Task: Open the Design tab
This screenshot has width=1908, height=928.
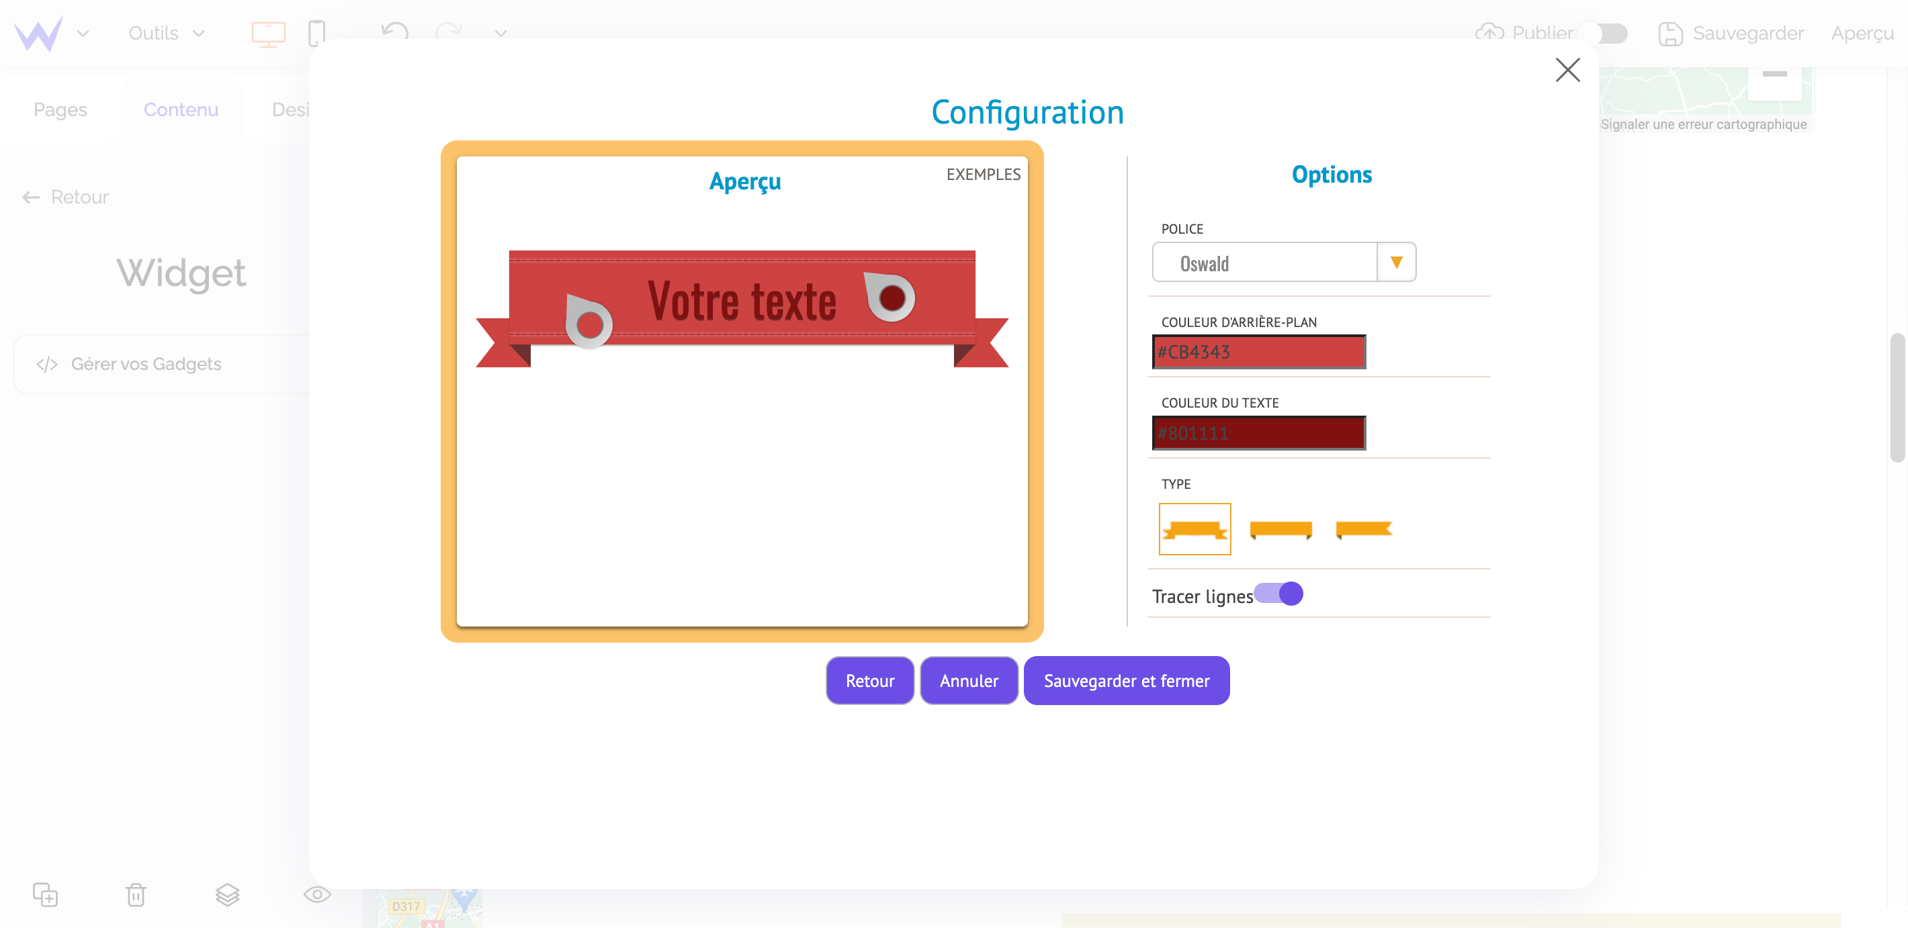Action: point(290,109)
